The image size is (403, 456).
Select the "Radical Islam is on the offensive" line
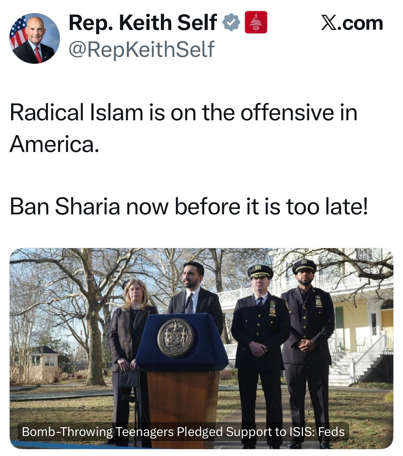click(184, 112)
